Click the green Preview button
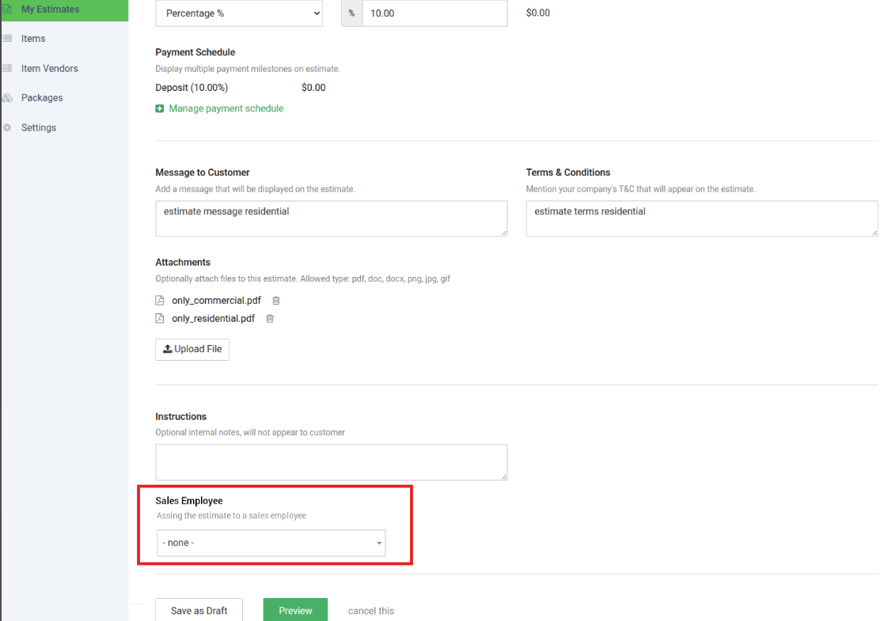 (295, 610)
